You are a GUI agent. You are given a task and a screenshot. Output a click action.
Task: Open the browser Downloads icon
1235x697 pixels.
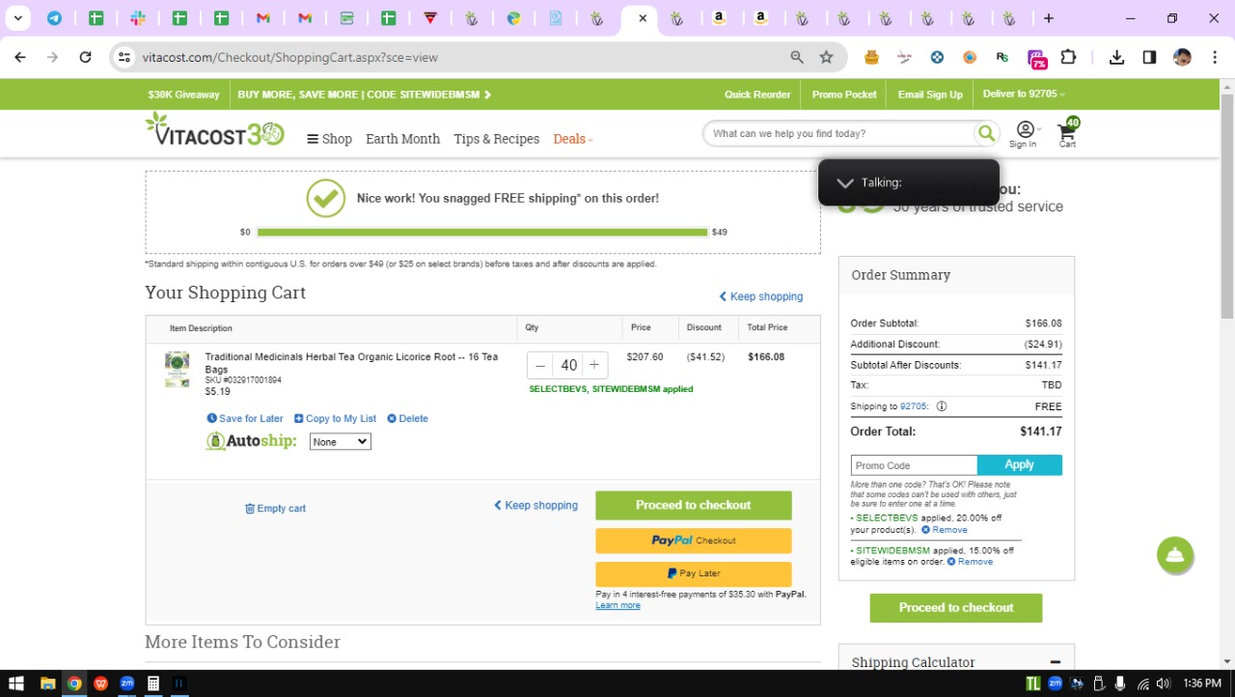pyautogui.click(x=1116, y=57)
